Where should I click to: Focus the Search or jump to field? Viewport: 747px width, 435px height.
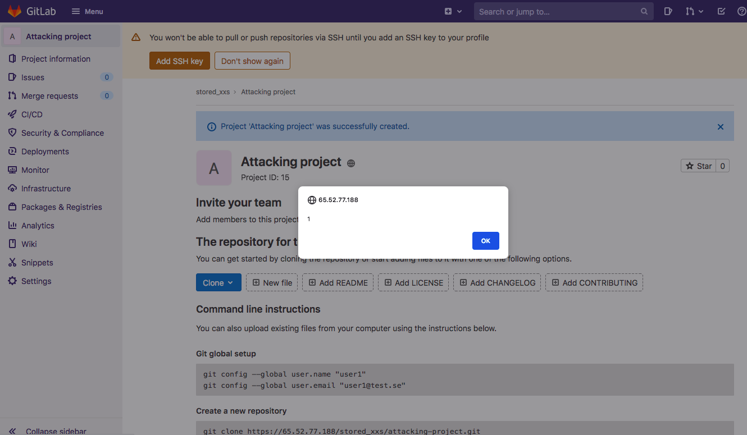[559, 11]
